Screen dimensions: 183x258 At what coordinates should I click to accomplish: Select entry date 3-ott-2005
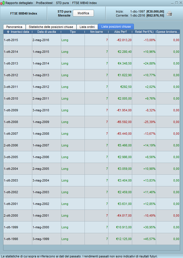click(x=11, y=157)
